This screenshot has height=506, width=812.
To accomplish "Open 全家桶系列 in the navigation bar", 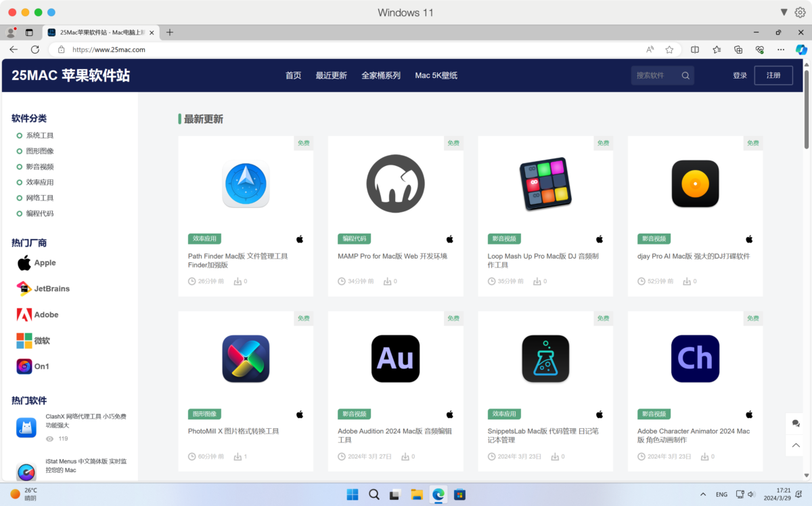I will 381,76.
